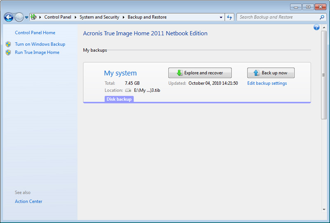This screenshot has height=223, width=330.
Task: Click the scrollbar up arrow
Action: (x=324, y=28)
